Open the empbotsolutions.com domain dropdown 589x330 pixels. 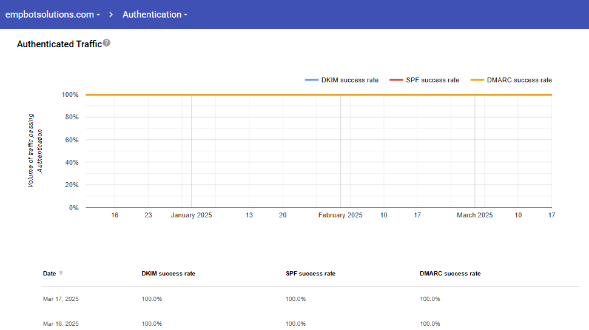tap(52, 15)
